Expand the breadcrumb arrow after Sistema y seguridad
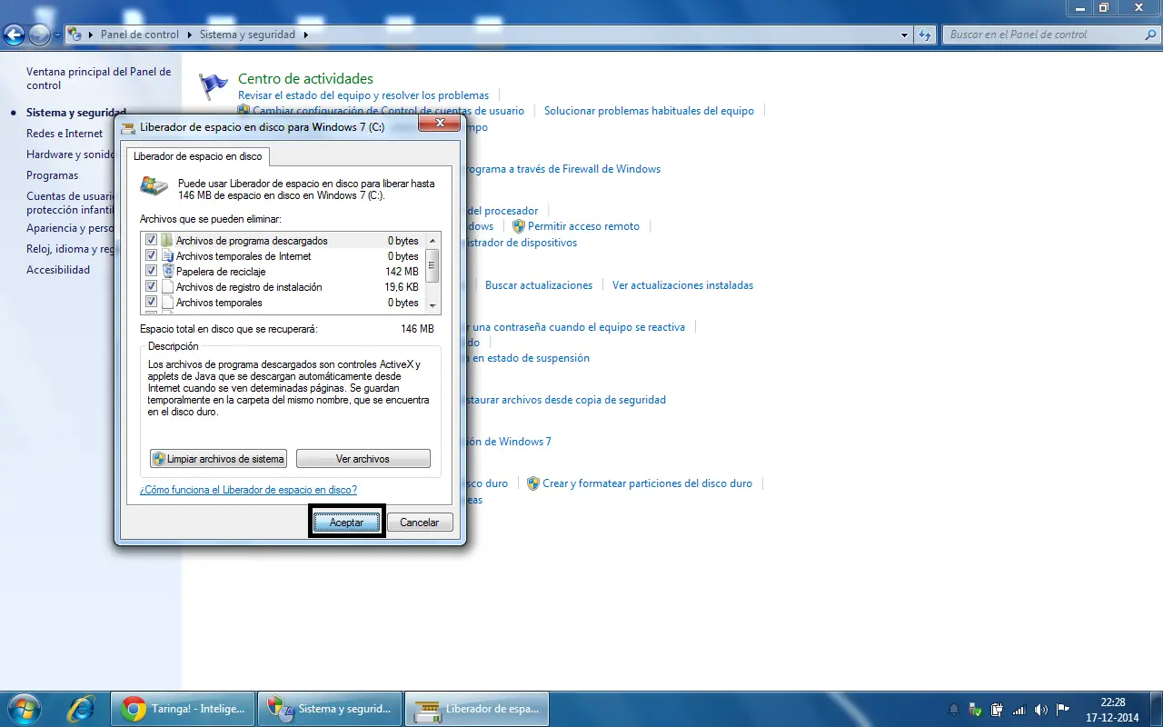 [306, 35]
